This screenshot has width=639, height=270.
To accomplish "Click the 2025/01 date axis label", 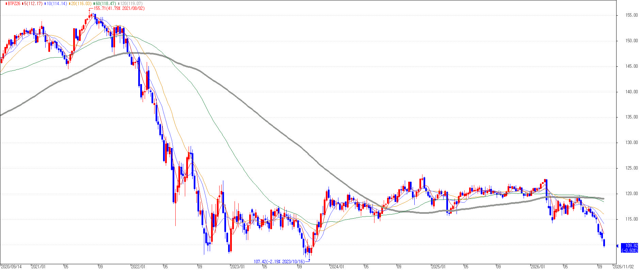I will tap(438, 267).
